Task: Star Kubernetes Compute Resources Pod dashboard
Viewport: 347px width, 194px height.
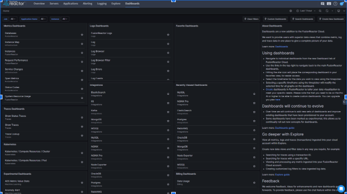Action: pyautogui.click(x=82, y=162)
